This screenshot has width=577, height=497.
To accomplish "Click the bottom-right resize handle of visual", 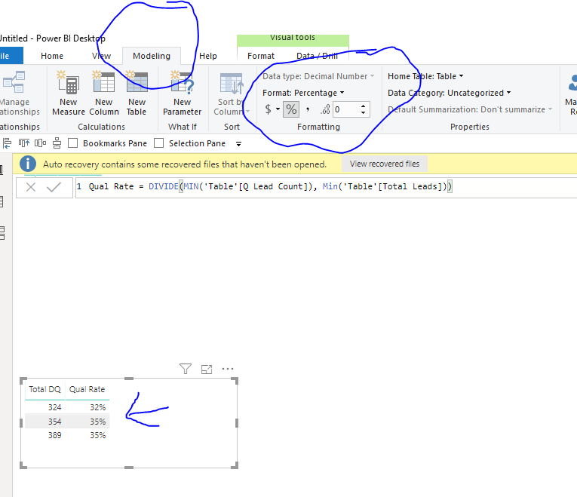I will [235, 465].
